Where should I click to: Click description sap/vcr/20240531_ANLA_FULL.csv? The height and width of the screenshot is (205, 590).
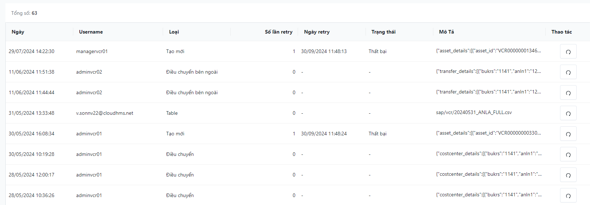474,113
